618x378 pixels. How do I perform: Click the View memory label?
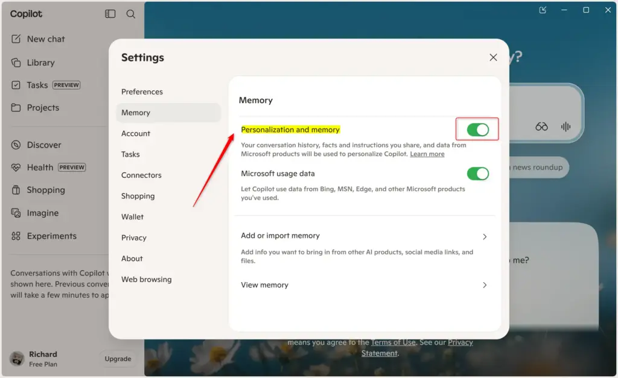264,285
